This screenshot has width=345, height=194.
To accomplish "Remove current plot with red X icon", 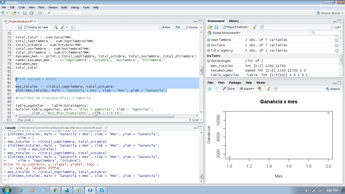I will coord(260,89).
